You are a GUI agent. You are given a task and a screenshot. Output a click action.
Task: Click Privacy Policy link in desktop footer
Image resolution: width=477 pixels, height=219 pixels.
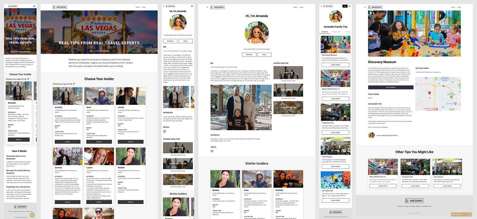coord(415,206)
